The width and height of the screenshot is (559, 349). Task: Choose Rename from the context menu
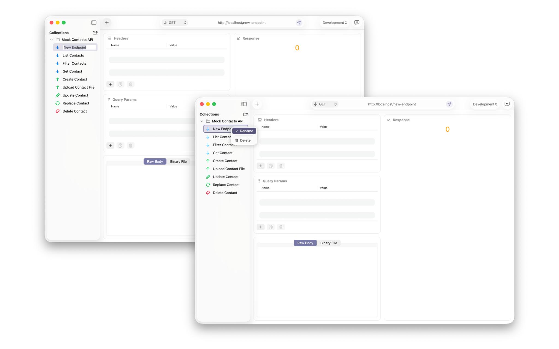click(244, 131)
